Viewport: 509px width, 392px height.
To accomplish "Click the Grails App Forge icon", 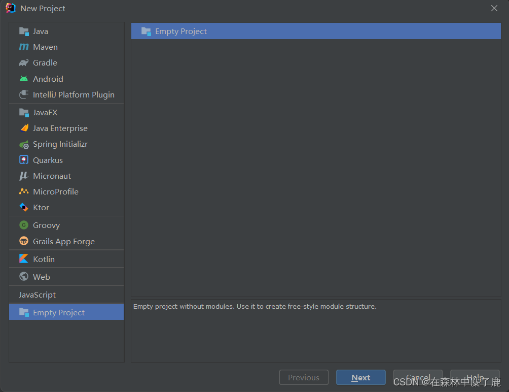I will (x=24, y=241).
